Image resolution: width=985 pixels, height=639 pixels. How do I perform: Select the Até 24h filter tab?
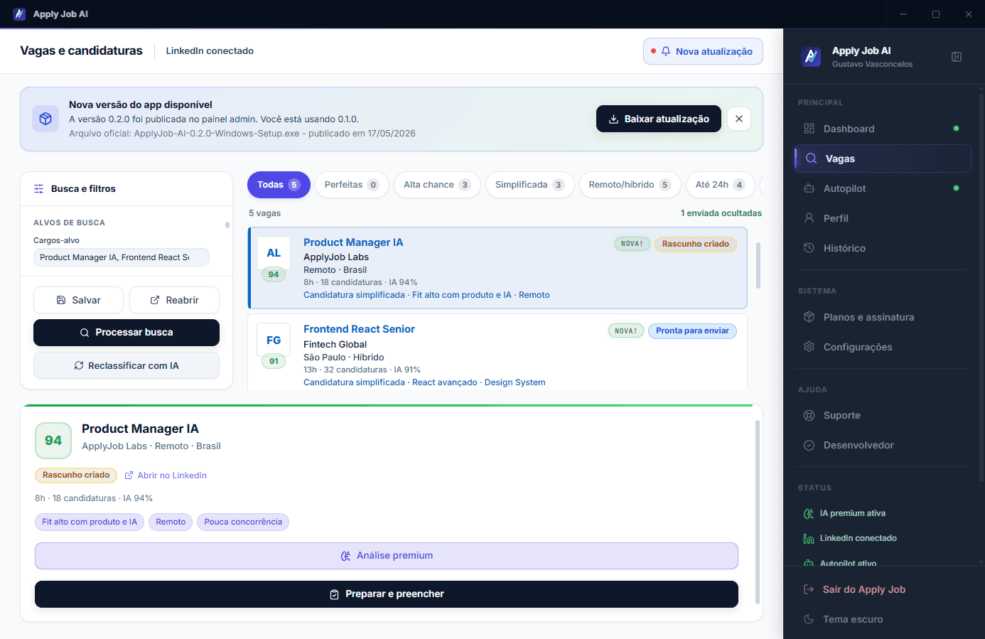(720, 185)
